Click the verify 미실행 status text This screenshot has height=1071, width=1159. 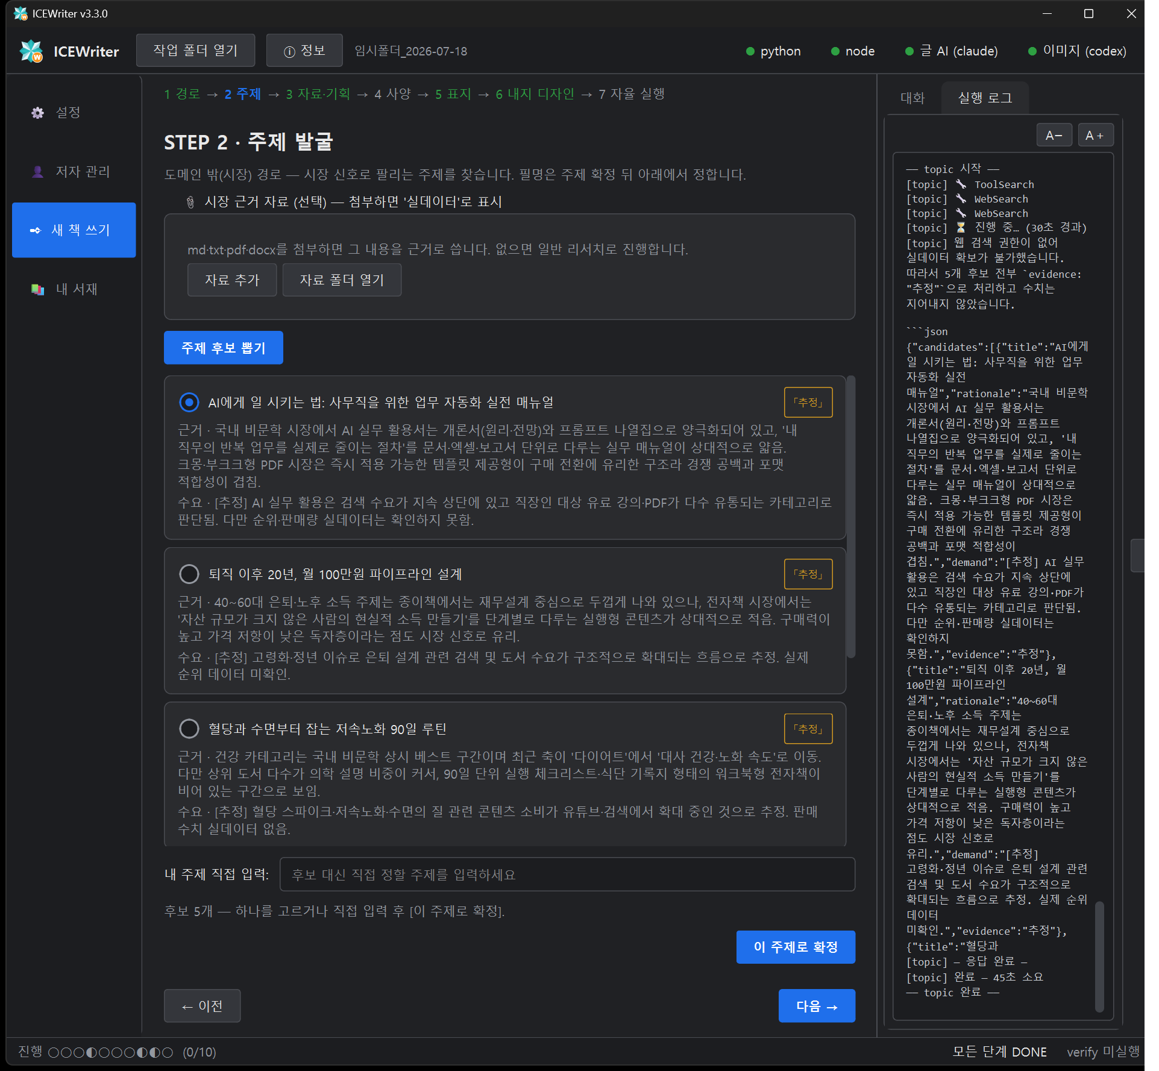(x=1103, y=1052)
